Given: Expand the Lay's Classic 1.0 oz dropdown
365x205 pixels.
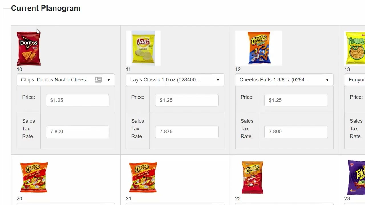Looking at the screenshot, I should pos(218,80).
